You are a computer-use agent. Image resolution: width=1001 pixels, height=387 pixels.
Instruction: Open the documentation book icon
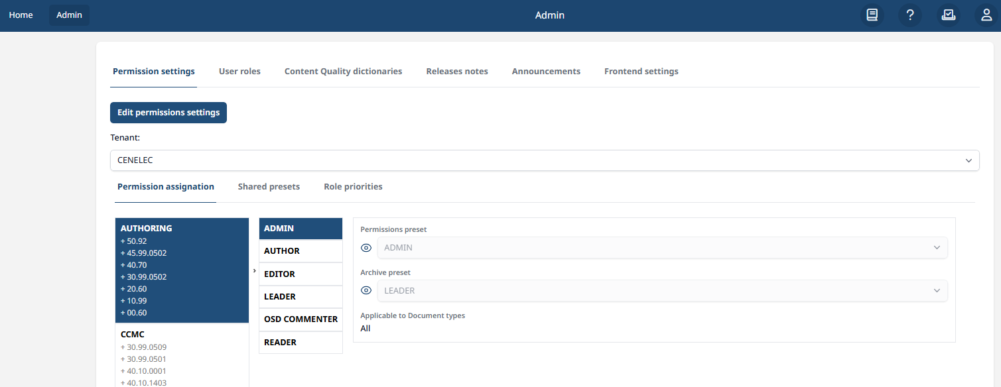click(872, 15)
